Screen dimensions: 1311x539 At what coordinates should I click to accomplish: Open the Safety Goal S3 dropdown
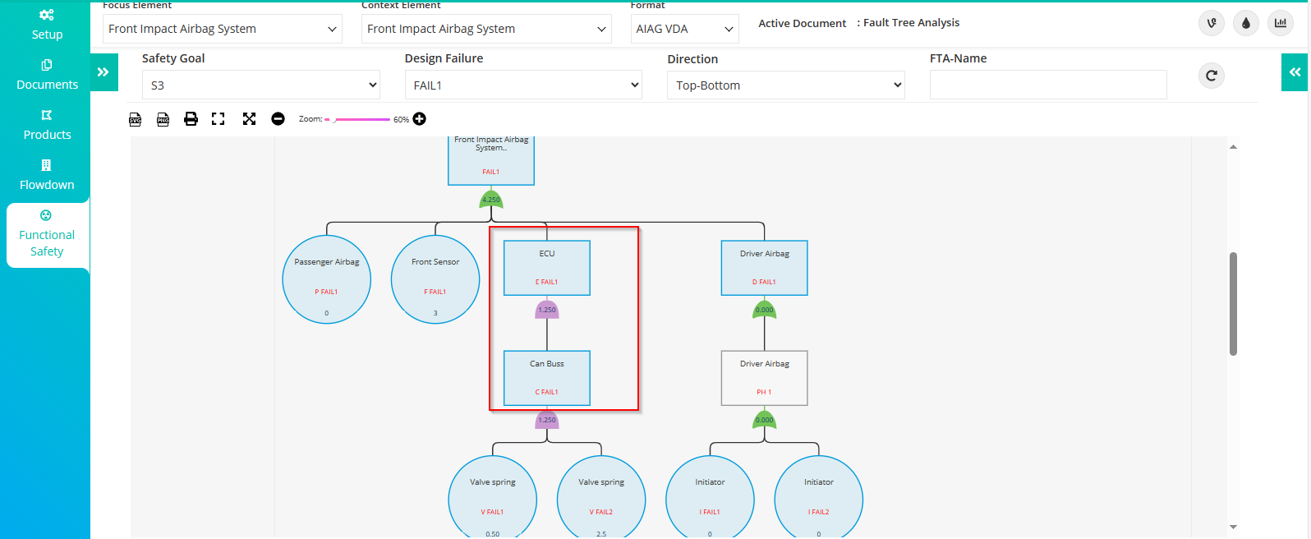(x=261, y=85)
